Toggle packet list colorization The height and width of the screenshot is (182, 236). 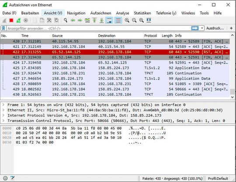point(118,20)
